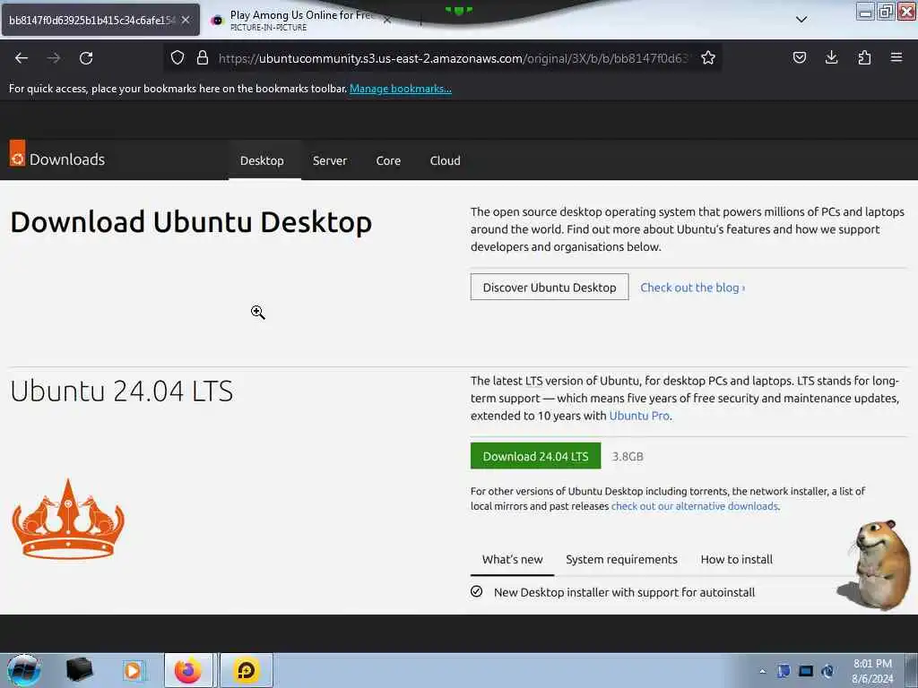918x688 pixels.
Task: Click the monitor display tray icon
Action: point(806,671)
